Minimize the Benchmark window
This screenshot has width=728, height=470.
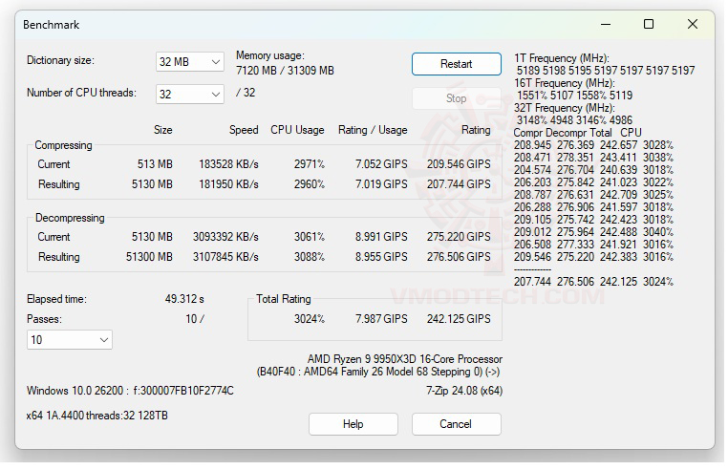[606, 24]
